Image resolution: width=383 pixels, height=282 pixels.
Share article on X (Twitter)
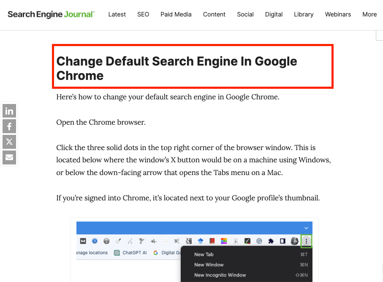point(9,142)
